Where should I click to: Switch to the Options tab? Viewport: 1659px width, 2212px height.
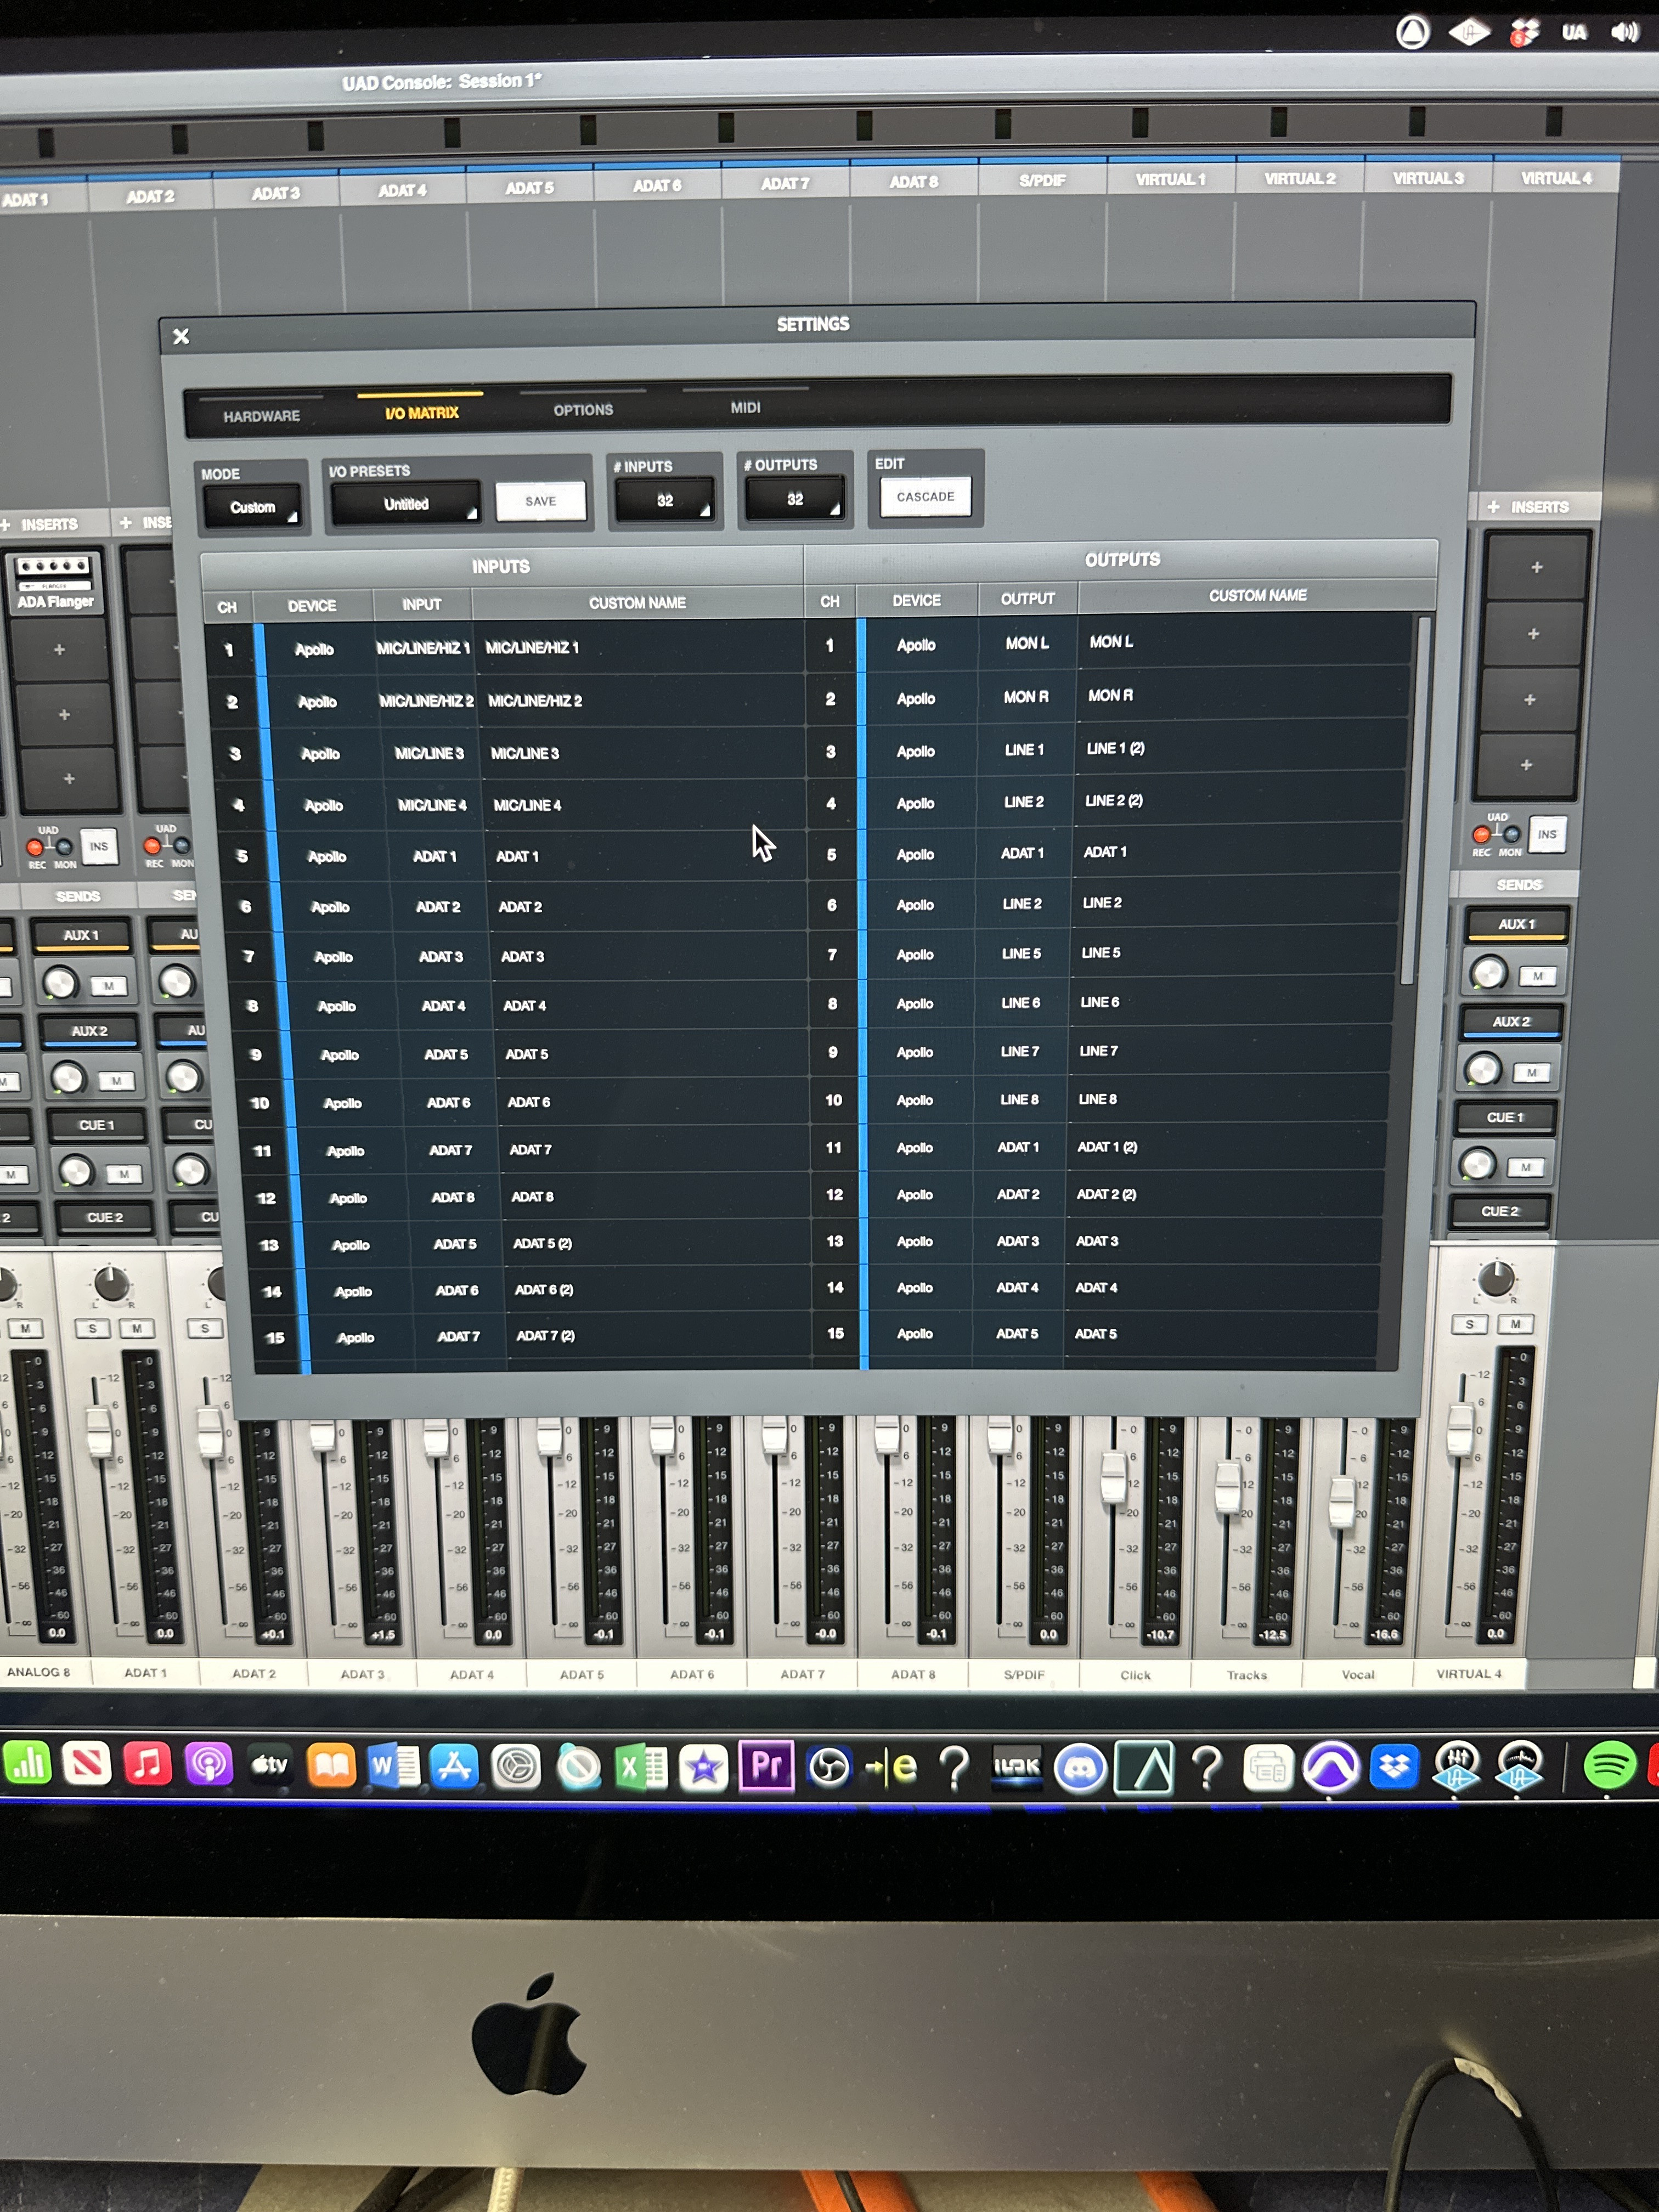[x=583, y=410]
